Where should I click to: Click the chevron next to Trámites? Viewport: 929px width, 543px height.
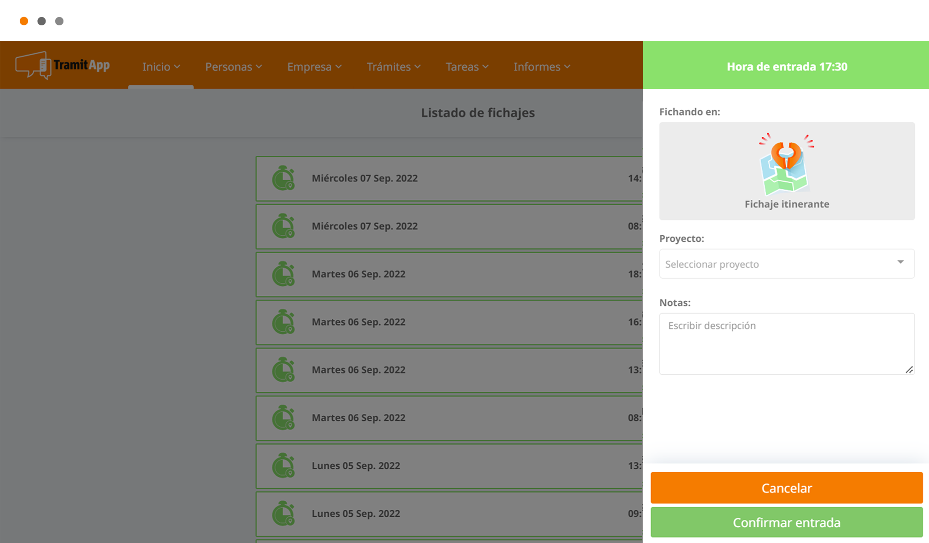click(x=418, y=67)
